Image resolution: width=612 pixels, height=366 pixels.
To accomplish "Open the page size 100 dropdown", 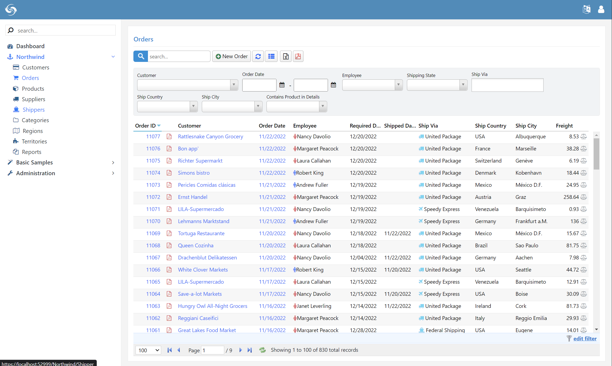I will [148, 350].
